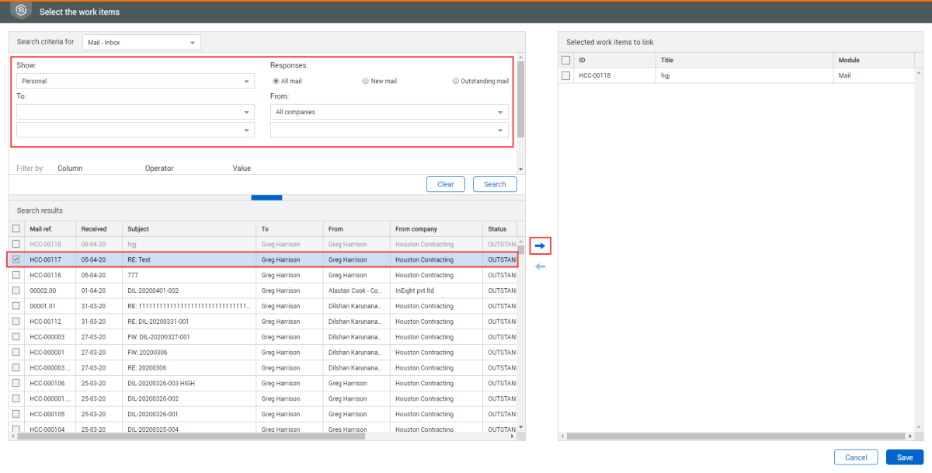The width and height of the screenshot is (932, 473).
Task: Sort by the Received column header
Action: [94, 229]
